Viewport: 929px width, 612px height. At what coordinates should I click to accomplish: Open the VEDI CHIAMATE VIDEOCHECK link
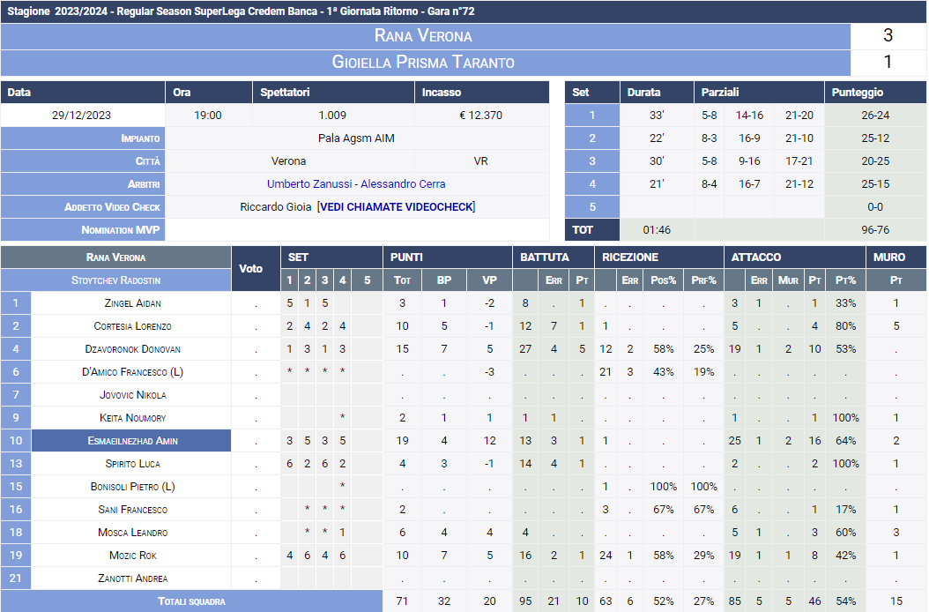pyautogui.click(x=397, y=207)
